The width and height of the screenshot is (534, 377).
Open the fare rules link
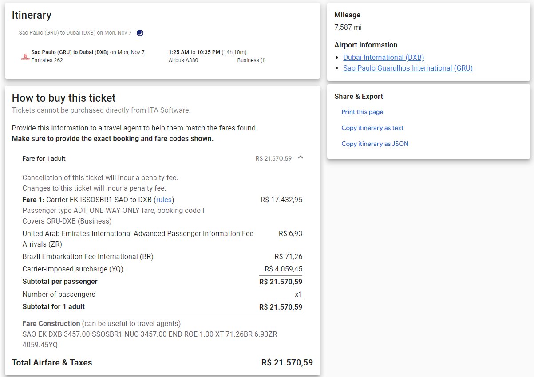pos(164,200)
